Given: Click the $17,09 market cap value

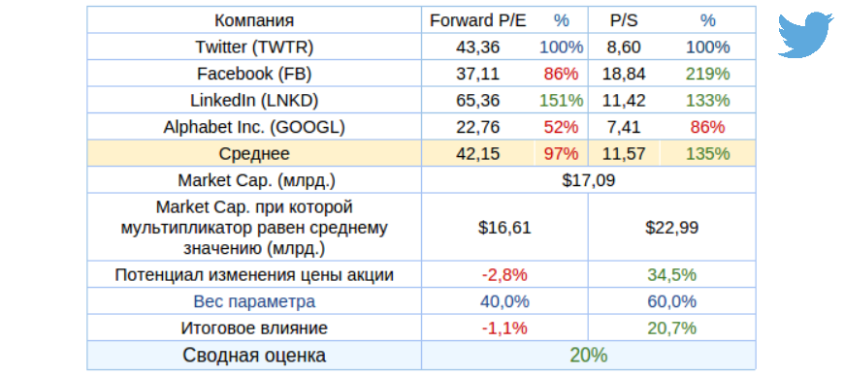Looking at the screenshot, I should pyautogui.click(x=588, y=180).
